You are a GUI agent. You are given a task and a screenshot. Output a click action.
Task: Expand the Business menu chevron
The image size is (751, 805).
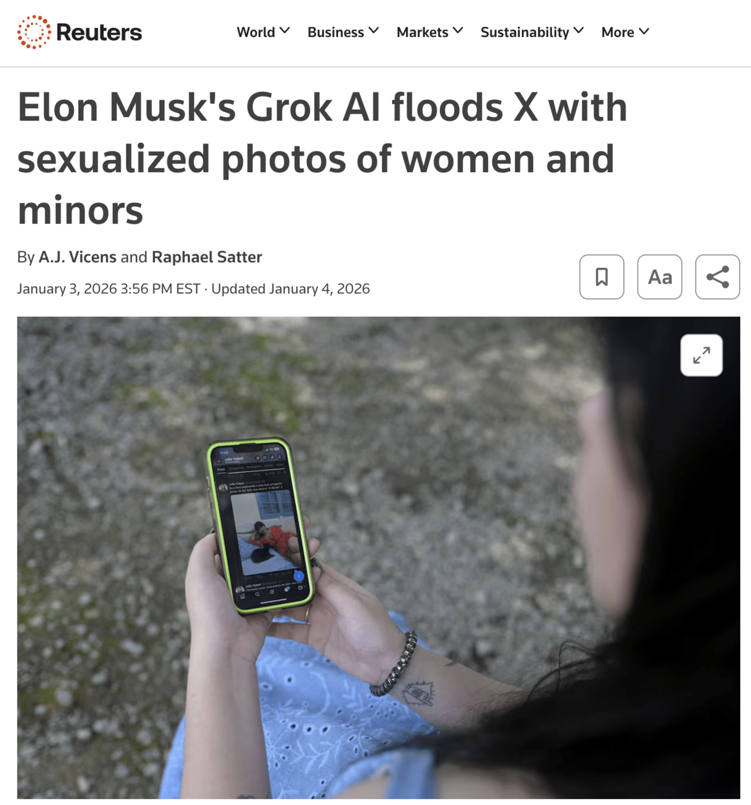[374, 30]
